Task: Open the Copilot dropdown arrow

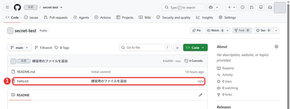Action: coord(217,7)
